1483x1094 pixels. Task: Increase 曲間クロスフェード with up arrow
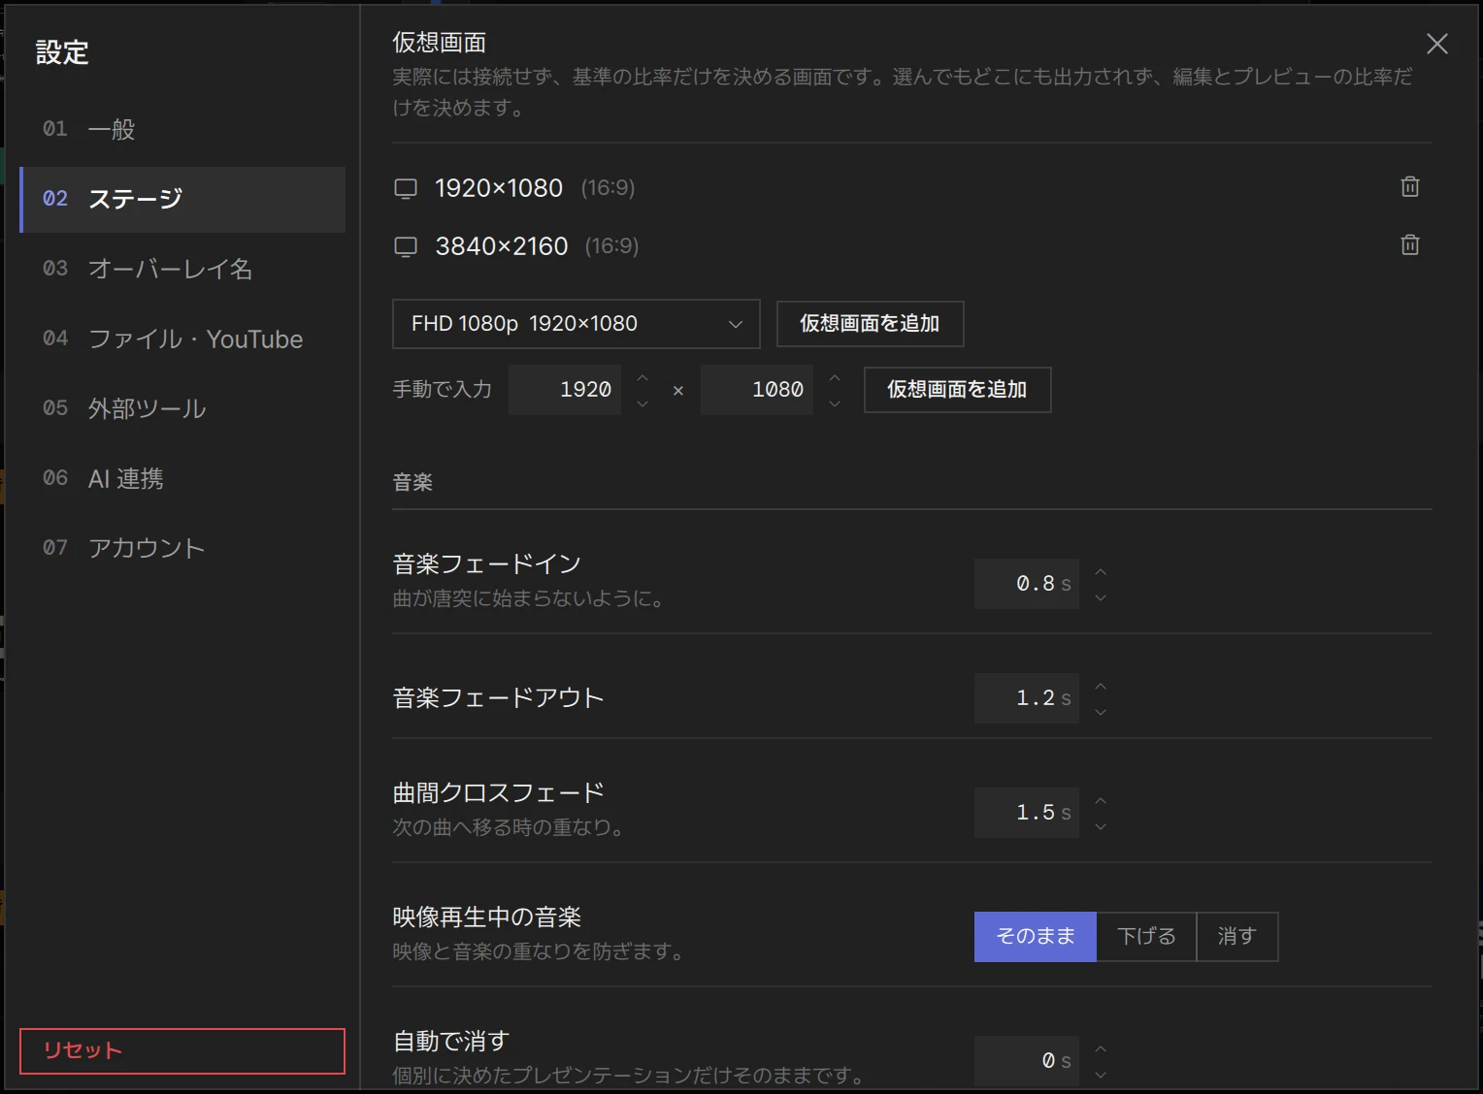tap(1101, 800)
